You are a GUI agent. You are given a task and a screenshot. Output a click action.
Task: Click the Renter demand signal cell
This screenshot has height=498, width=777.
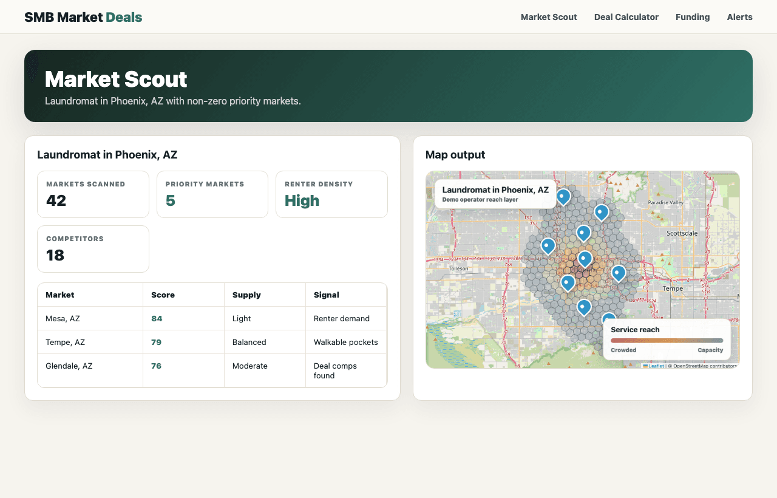(x=346, y=318)
